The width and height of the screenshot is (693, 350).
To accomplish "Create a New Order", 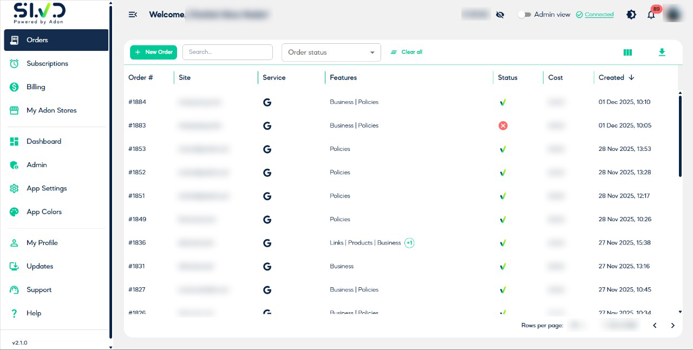I will 153,52.
